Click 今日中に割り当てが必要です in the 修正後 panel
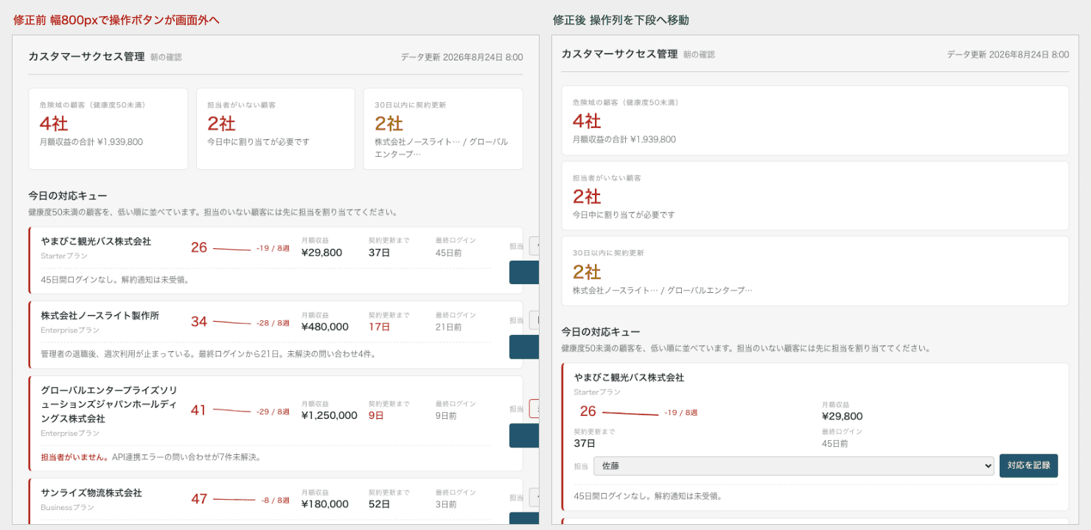This screenshot has width=1091, height=530. pos(624,215)
